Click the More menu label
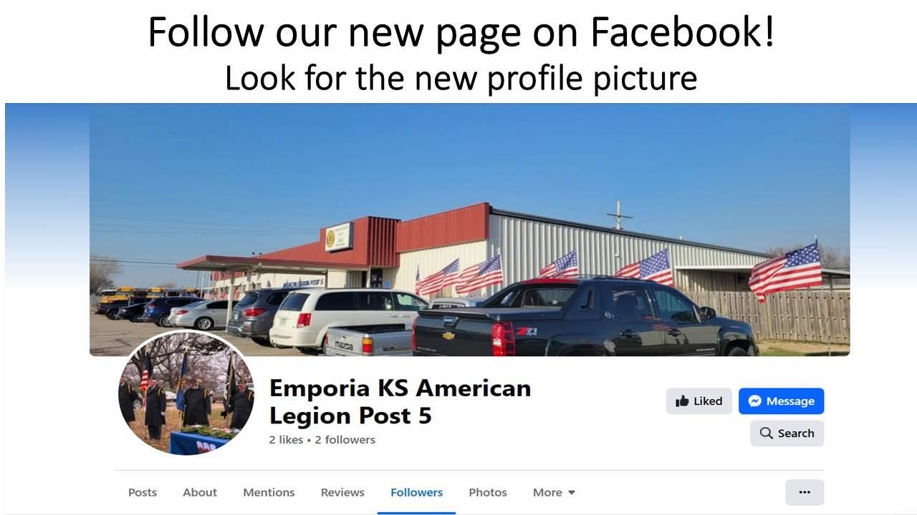 click(x=547, y=492)
